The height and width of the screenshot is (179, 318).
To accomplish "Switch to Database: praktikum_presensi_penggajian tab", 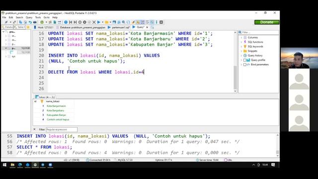I will [x=81, y=27].
